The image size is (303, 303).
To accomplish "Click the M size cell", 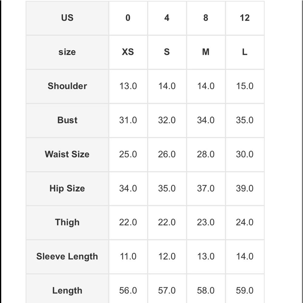I will [x=206, y=52].
